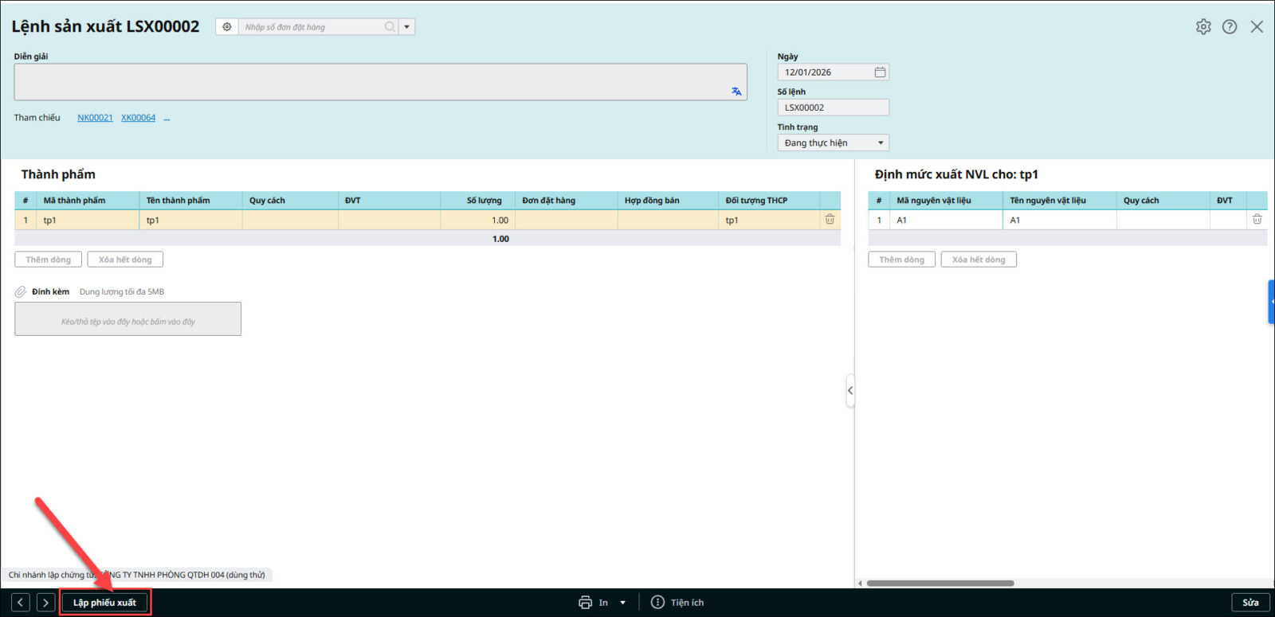
Task: Click the Sửa button
Action: [1250, 603]
